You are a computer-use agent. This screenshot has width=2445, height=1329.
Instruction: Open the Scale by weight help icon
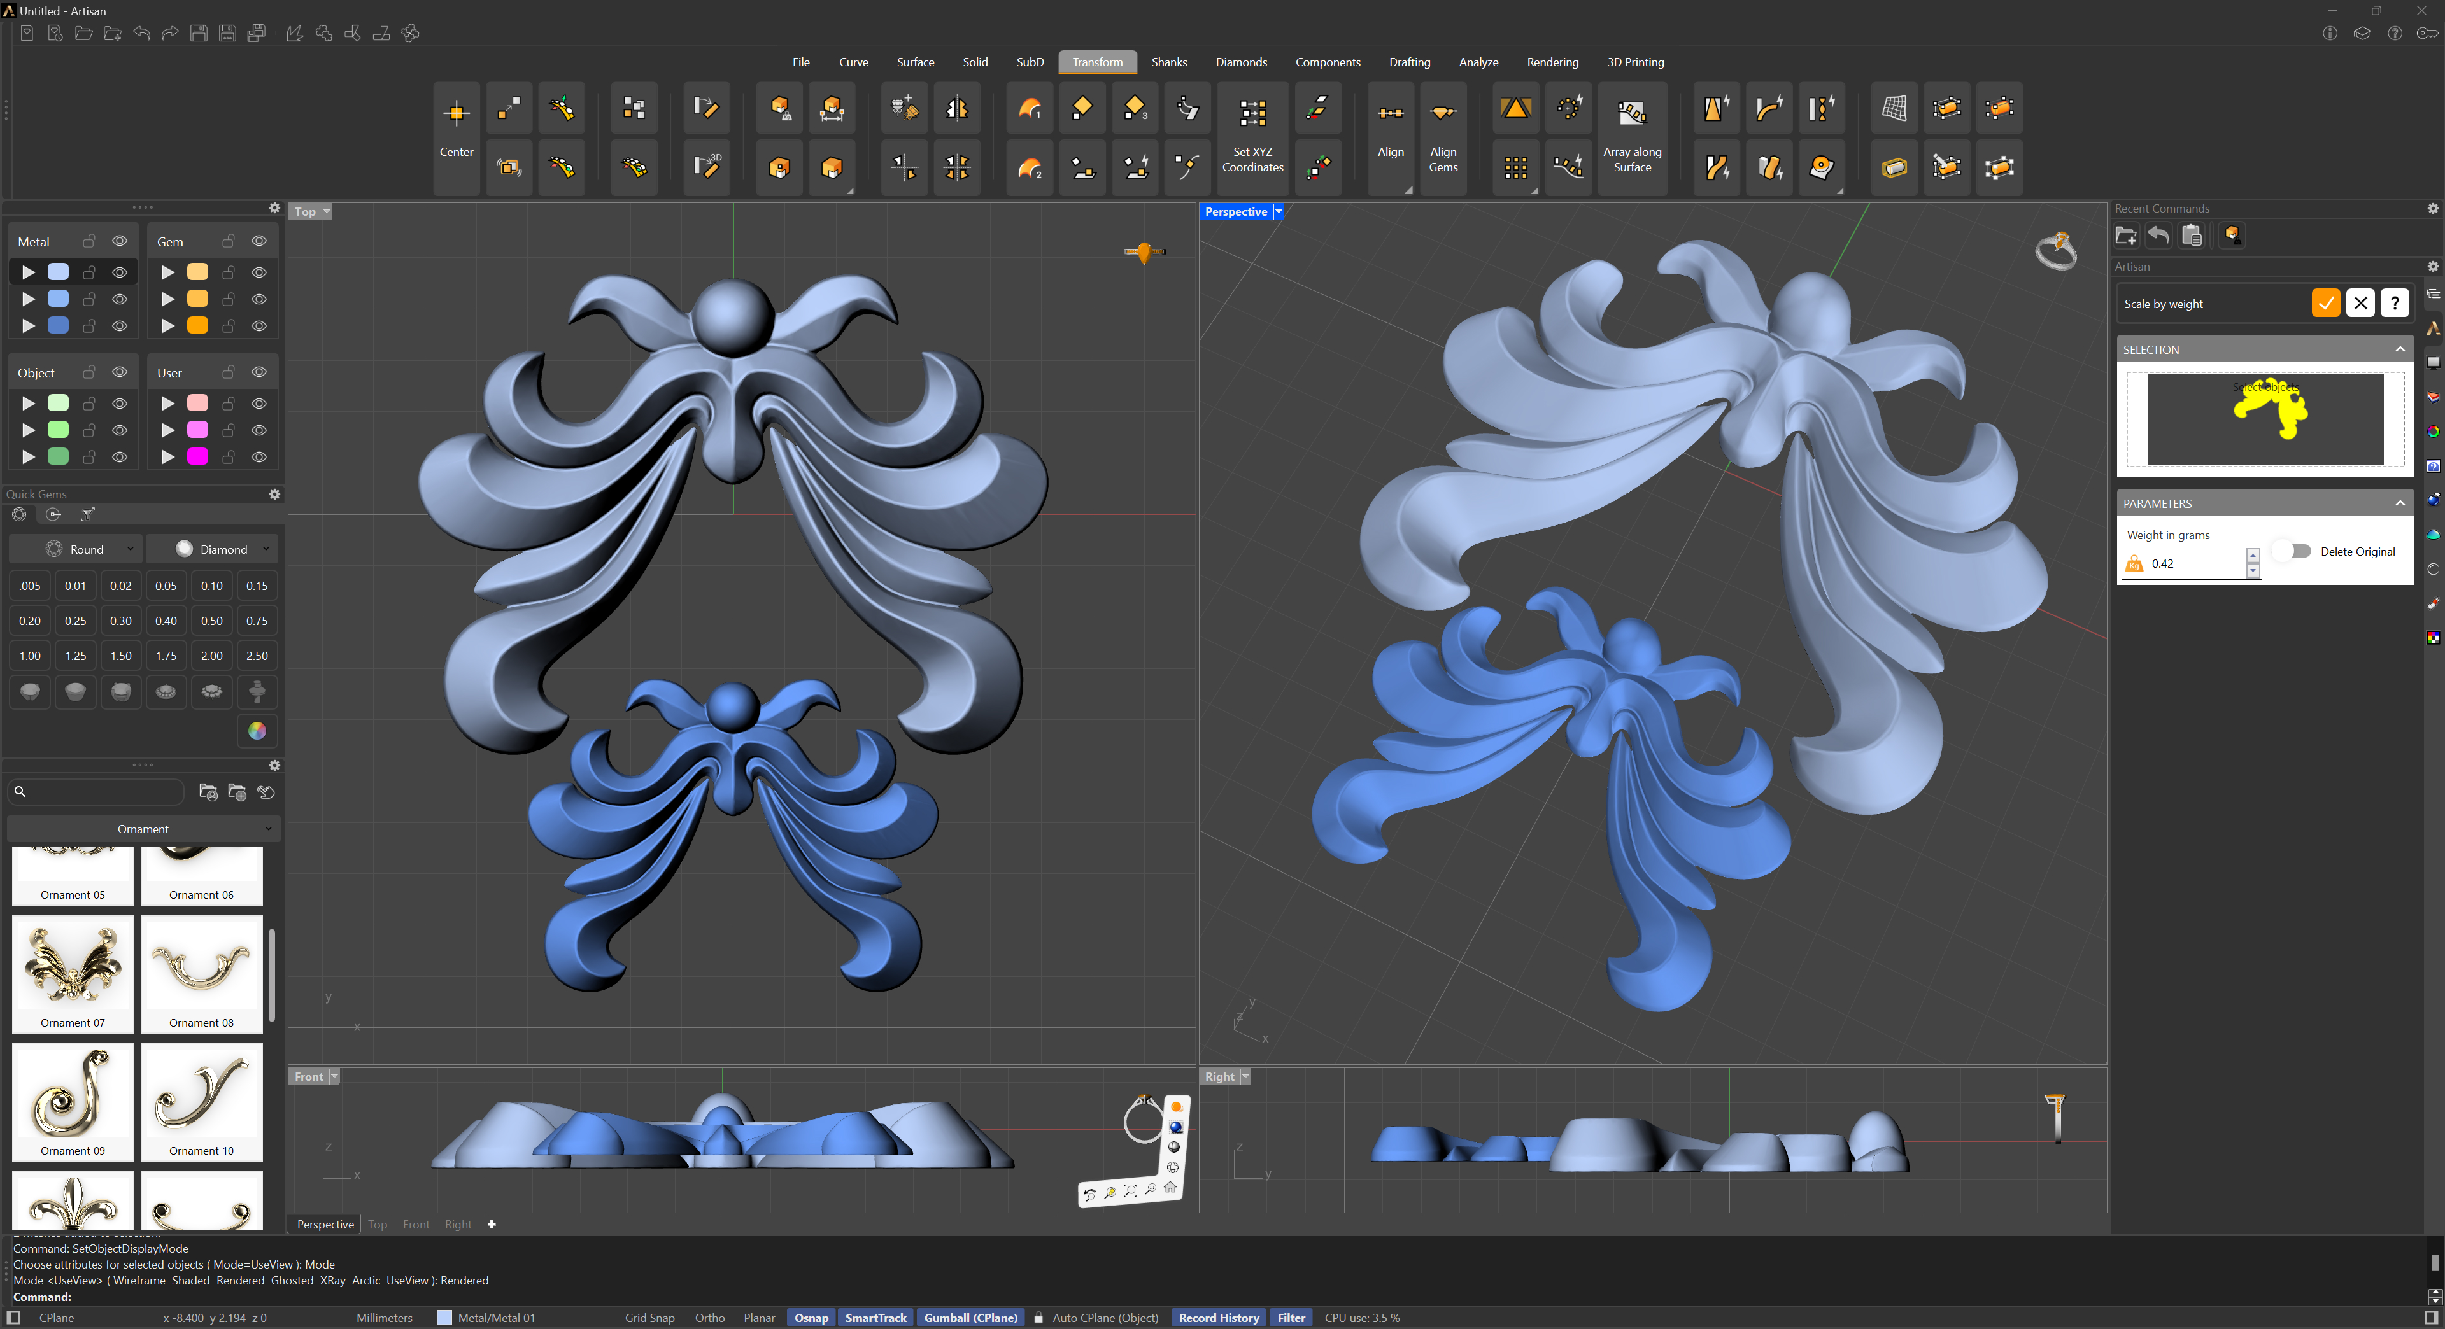tap(2395, 304)
